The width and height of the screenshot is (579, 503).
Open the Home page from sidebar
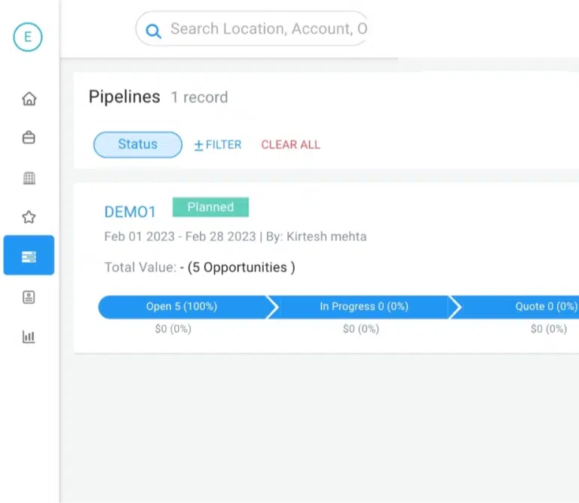29,99
